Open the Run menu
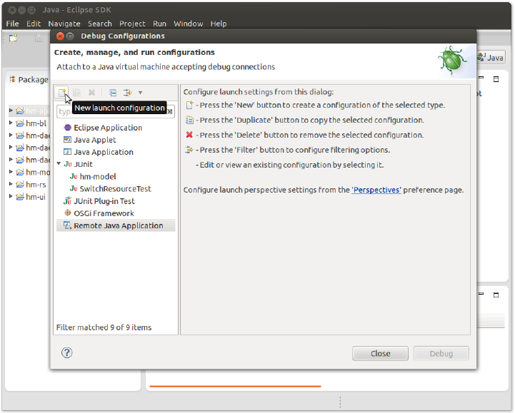The image size is (515, 413). click(159, 24)
